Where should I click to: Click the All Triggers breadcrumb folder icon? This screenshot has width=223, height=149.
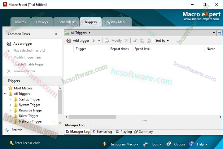point(67,33)
